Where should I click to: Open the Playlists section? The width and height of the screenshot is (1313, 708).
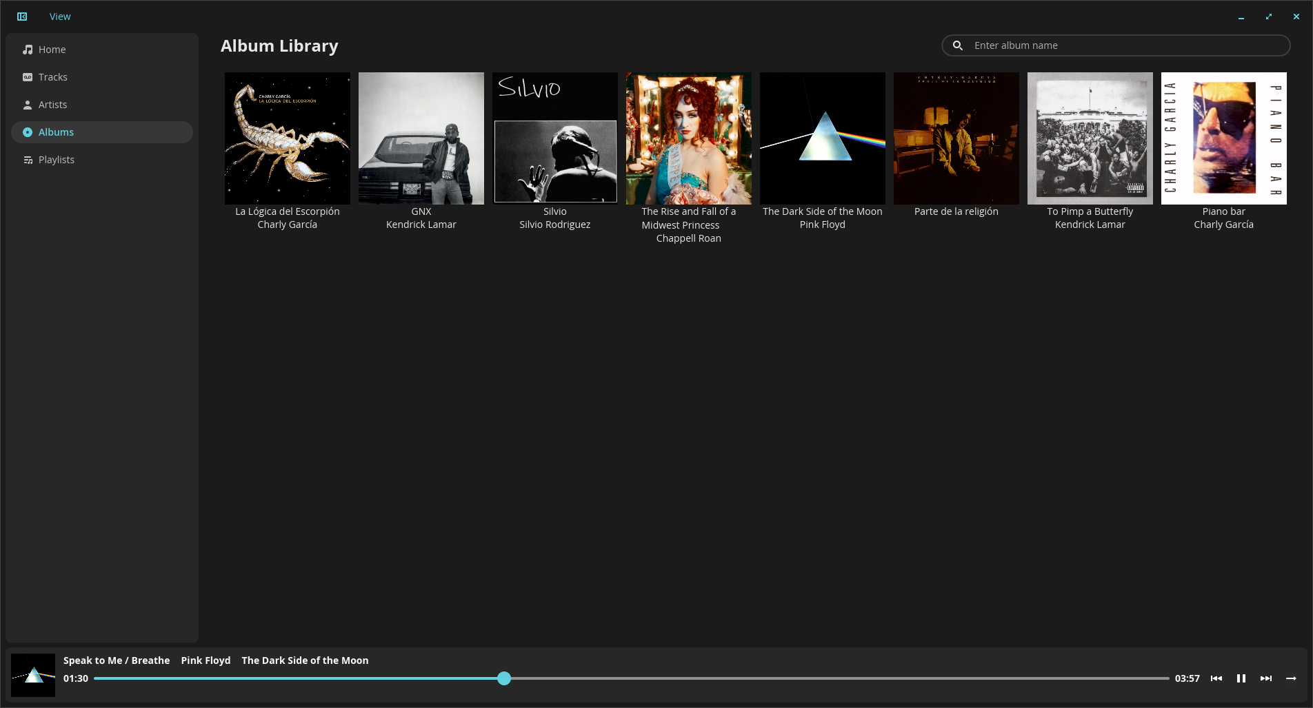102,160
